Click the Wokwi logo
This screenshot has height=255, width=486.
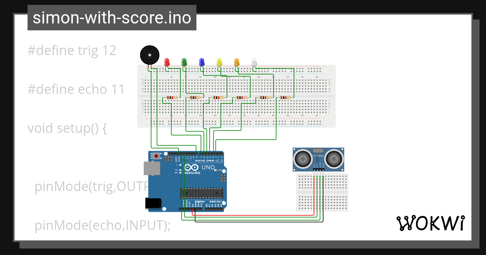click(x=431, y=223)
